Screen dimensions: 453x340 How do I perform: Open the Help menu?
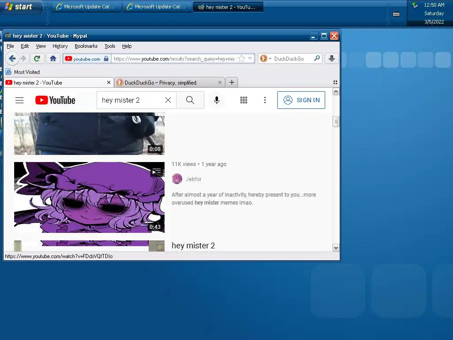tap(127, 46)
